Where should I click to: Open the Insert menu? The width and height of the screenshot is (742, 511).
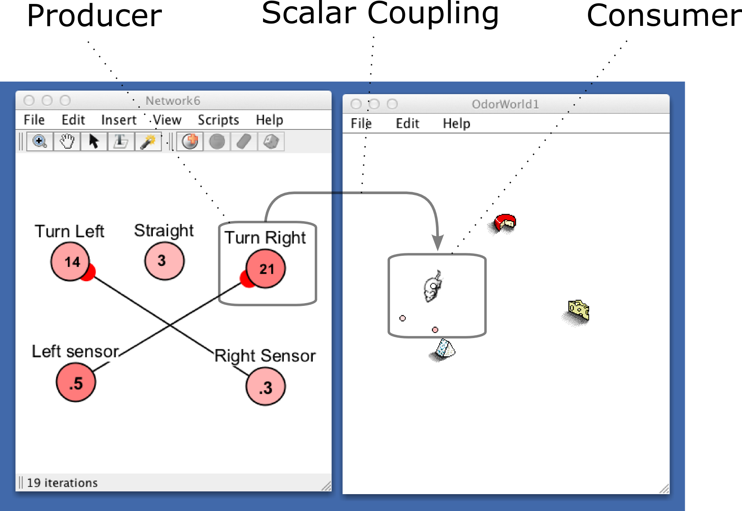click(x=118, y=120)
